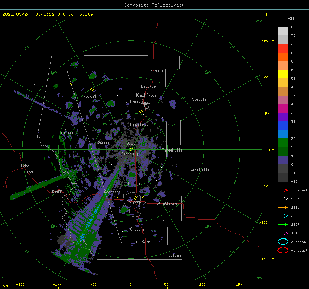309x289 pixels.
Task: Click the yellow diamond marker near RockyMH
Action: (92, 90)
